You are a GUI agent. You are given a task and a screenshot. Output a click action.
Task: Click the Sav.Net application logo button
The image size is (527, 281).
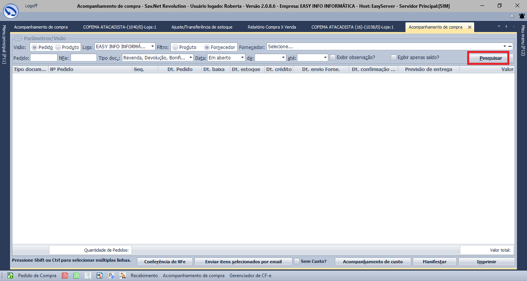(11, 10)
